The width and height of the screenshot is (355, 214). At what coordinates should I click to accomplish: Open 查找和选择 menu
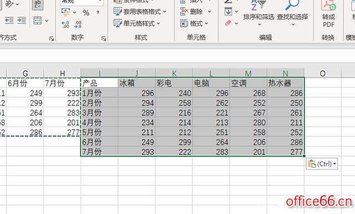[292, 13]
